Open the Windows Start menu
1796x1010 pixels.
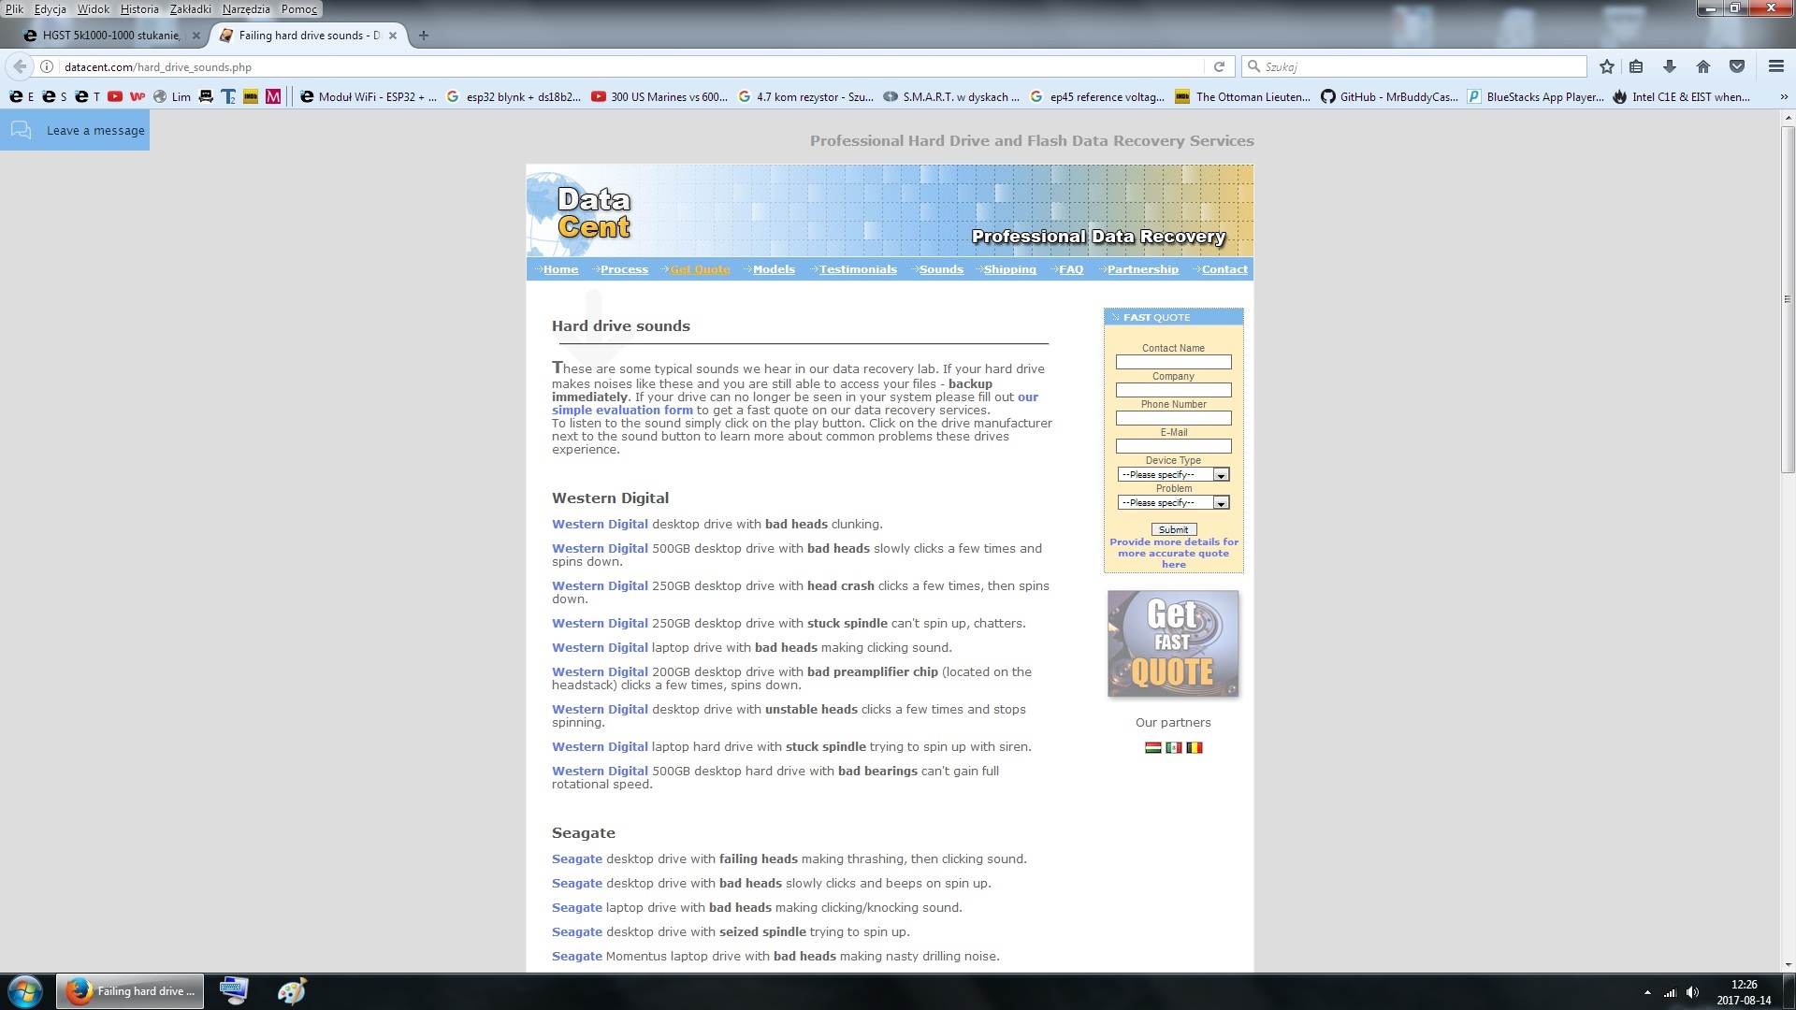(x=25, y=991)
